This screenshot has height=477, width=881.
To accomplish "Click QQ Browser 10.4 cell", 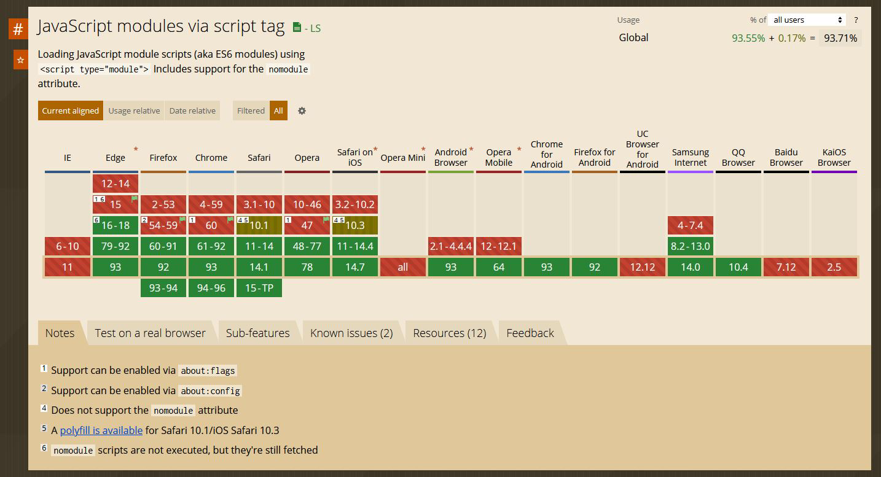I will (x=738, y=267).
